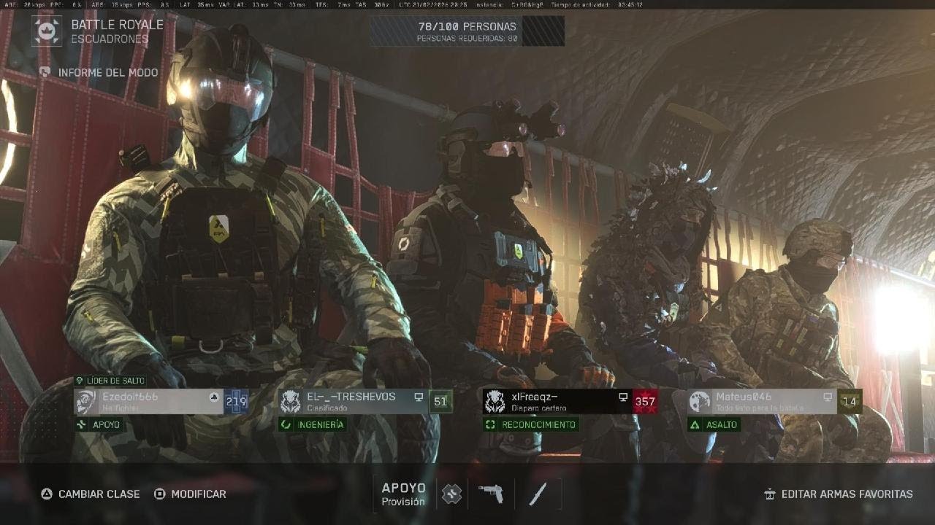Screen dimensions: 935x525
Task: Select the pistol sidearm icon
Action: [x=490, y=494]
